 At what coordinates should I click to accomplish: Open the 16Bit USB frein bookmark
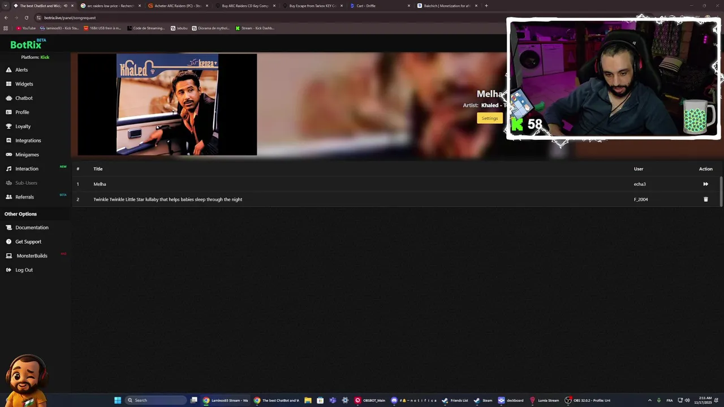pos(102,28)
